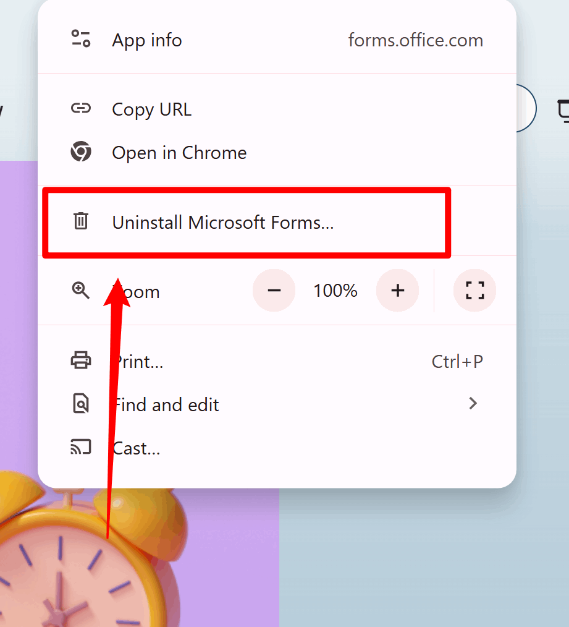Open App info menu entry

coord(277,40)
